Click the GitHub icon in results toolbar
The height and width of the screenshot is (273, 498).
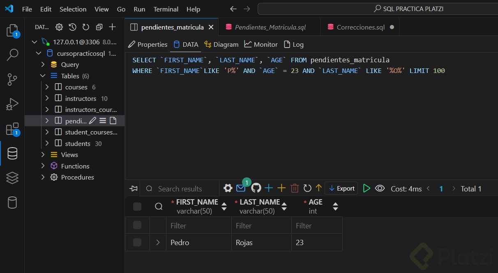pyautogui.click(x=256, y=188)
